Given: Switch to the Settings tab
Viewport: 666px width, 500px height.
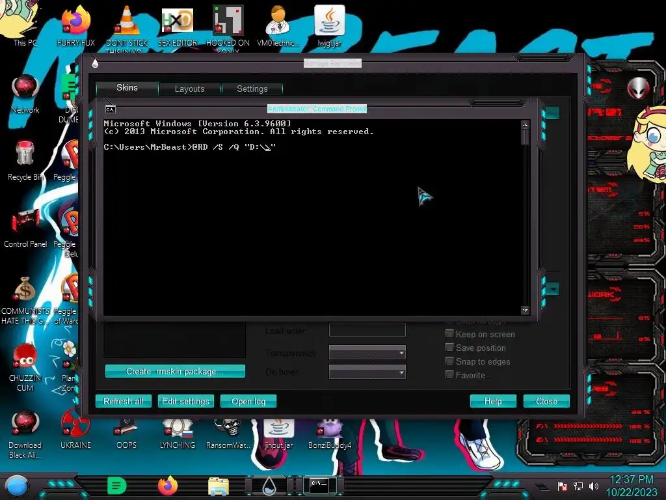Looking at the screenshot, I should click(252, 89).
